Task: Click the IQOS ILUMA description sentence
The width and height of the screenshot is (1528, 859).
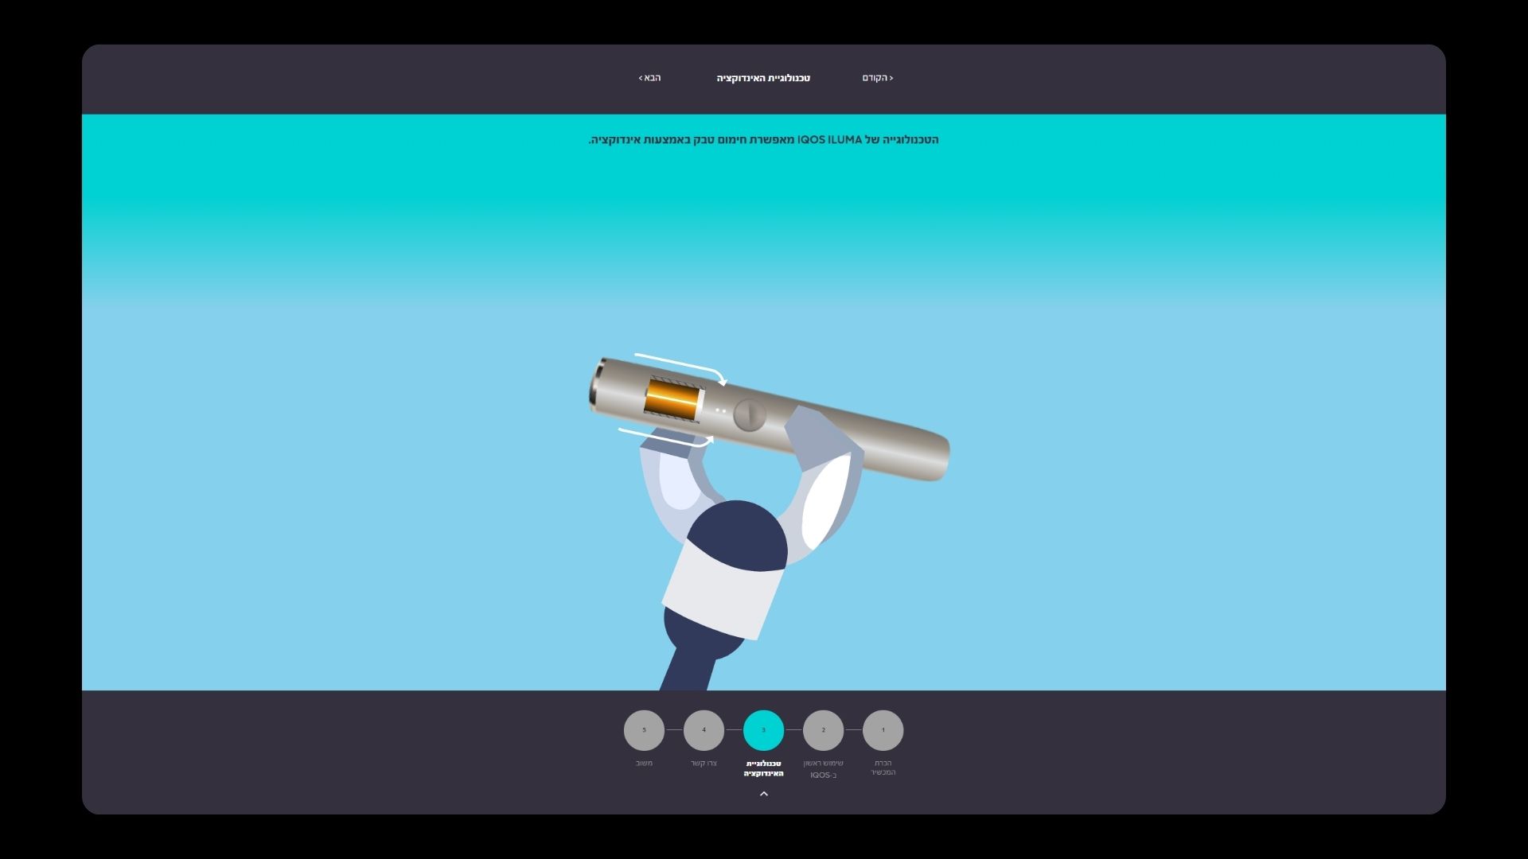Action: coord(763,140)
